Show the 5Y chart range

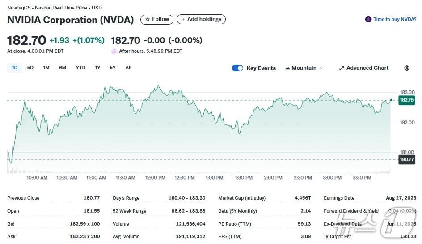[113, 68]
